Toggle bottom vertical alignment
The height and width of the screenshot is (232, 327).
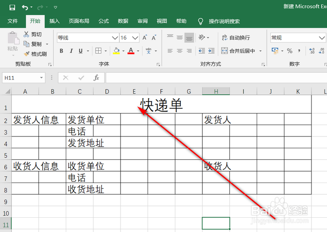point(189,38)
